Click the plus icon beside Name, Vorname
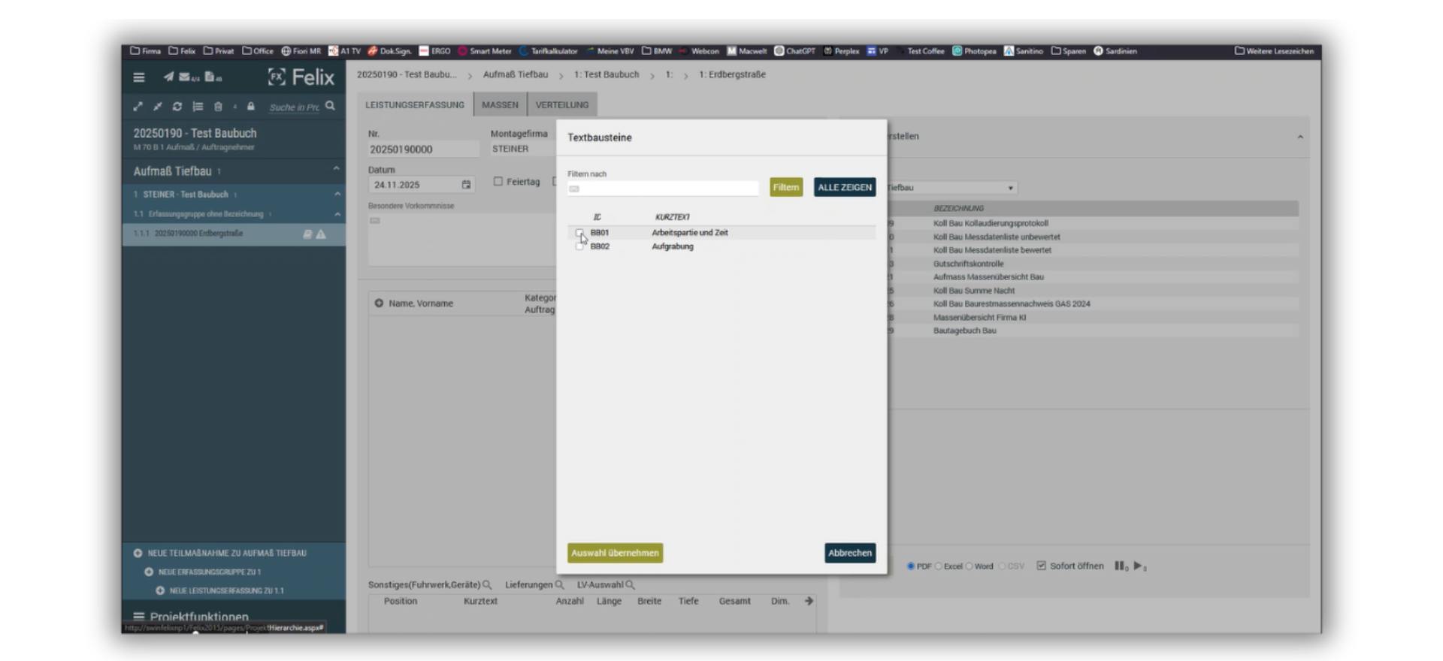The image size is (1443, 661). tap(379, 303)
